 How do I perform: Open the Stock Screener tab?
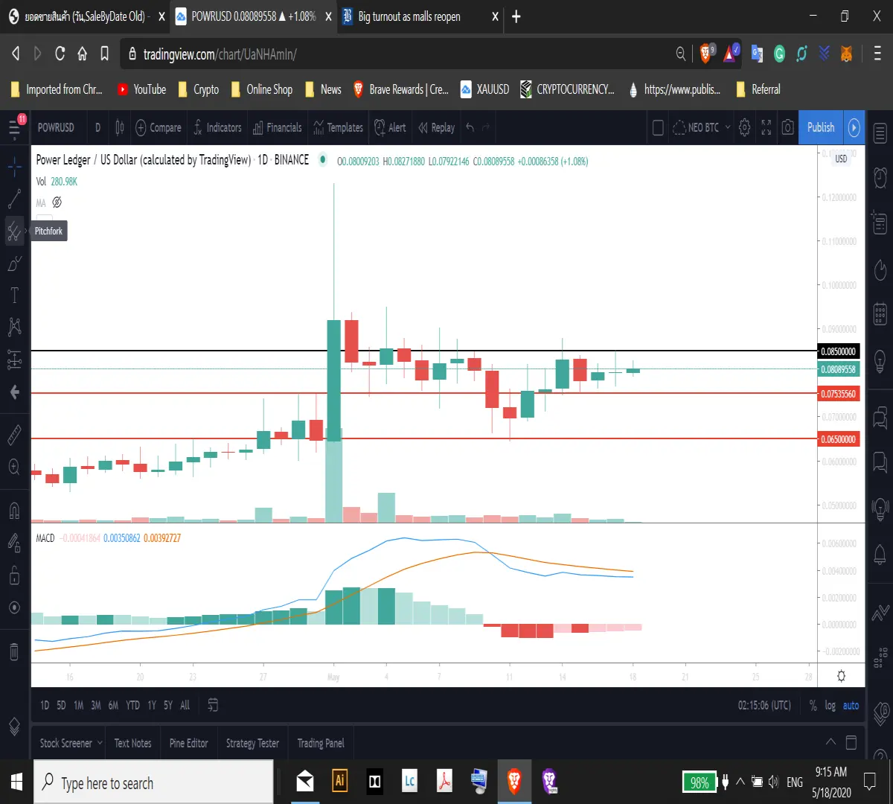[71, 743]
